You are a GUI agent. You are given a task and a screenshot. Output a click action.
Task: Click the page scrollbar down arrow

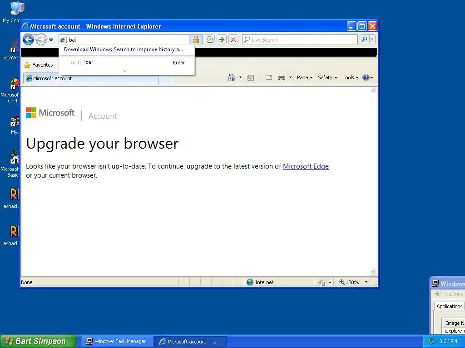tap(373, 272)
